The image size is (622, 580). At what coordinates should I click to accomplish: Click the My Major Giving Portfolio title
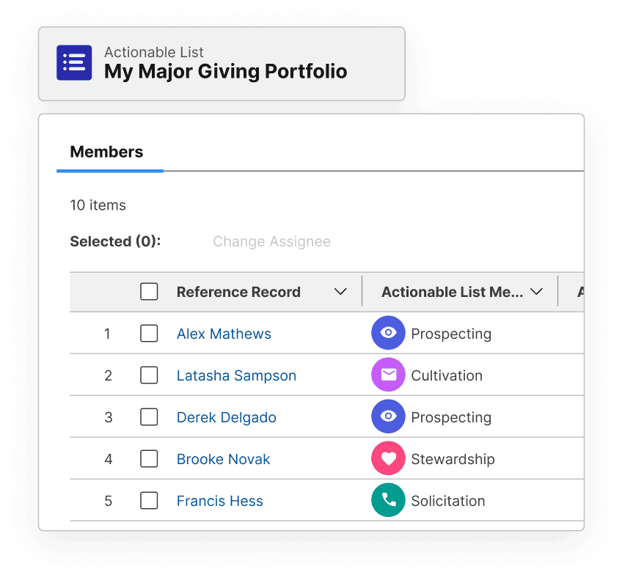(x=225, y=72)
